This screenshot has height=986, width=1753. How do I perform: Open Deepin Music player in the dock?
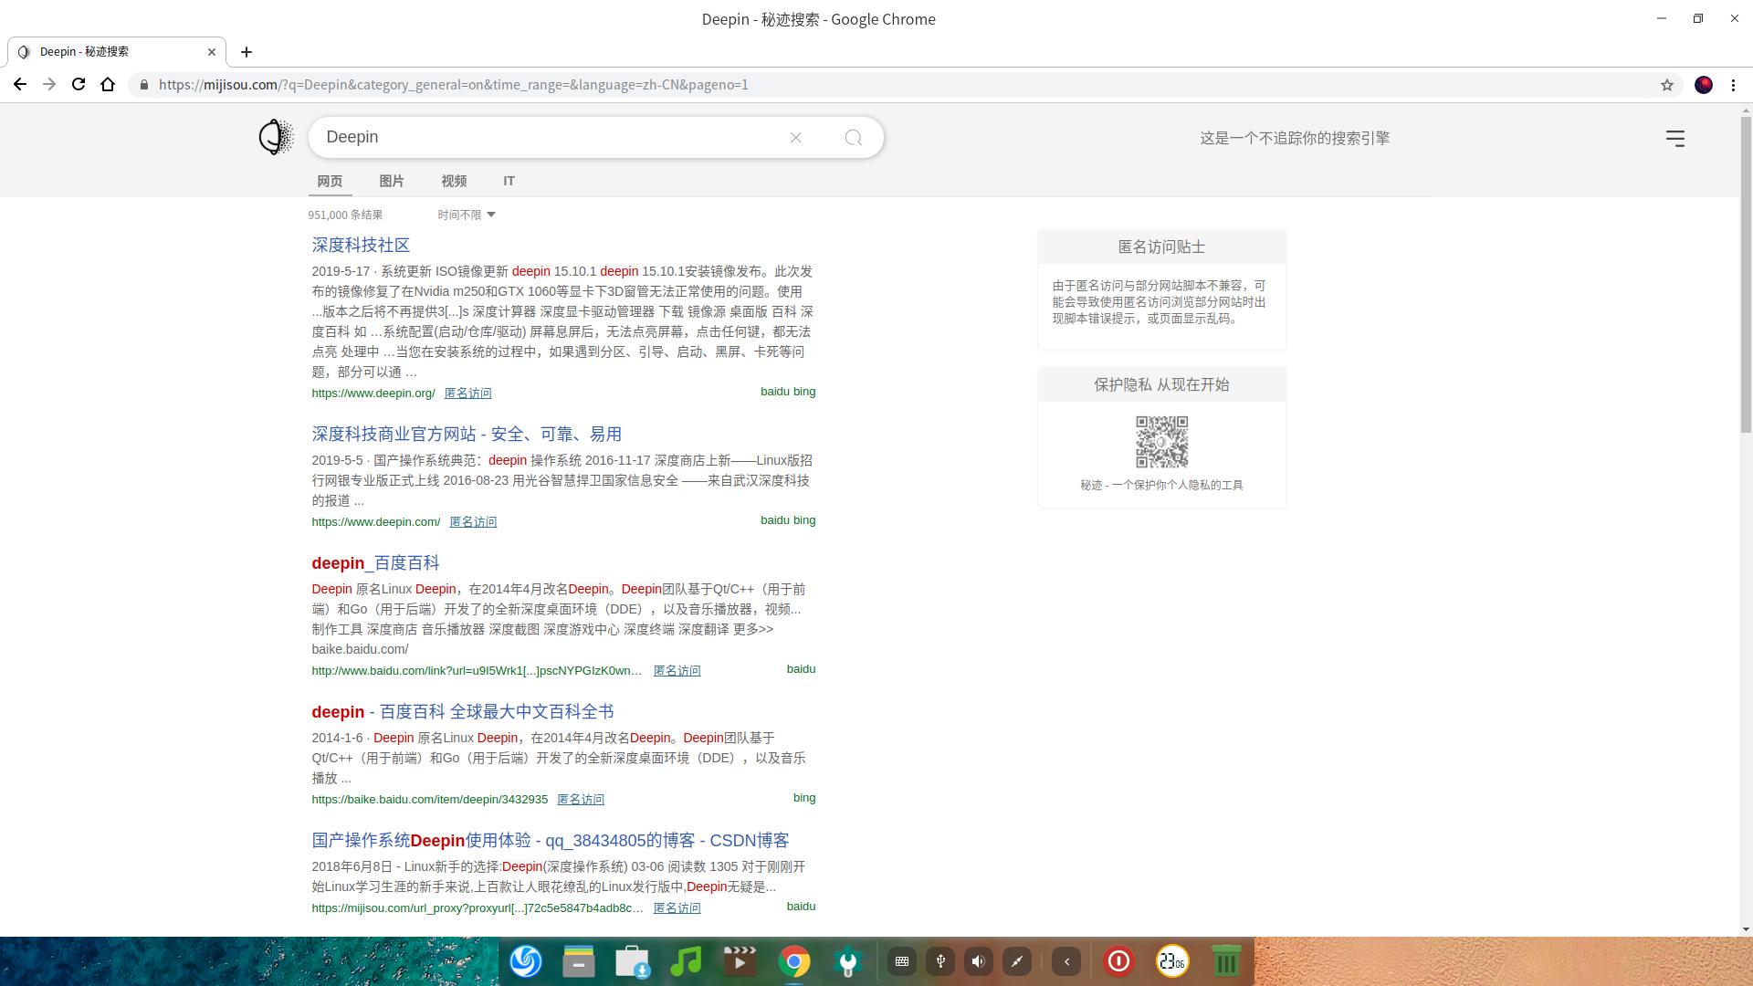click(686, 960)
